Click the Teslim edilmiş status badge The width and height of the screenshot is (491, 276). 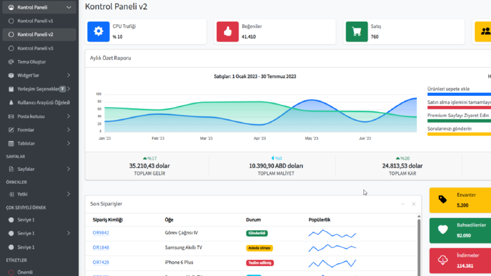coord(259,263)
